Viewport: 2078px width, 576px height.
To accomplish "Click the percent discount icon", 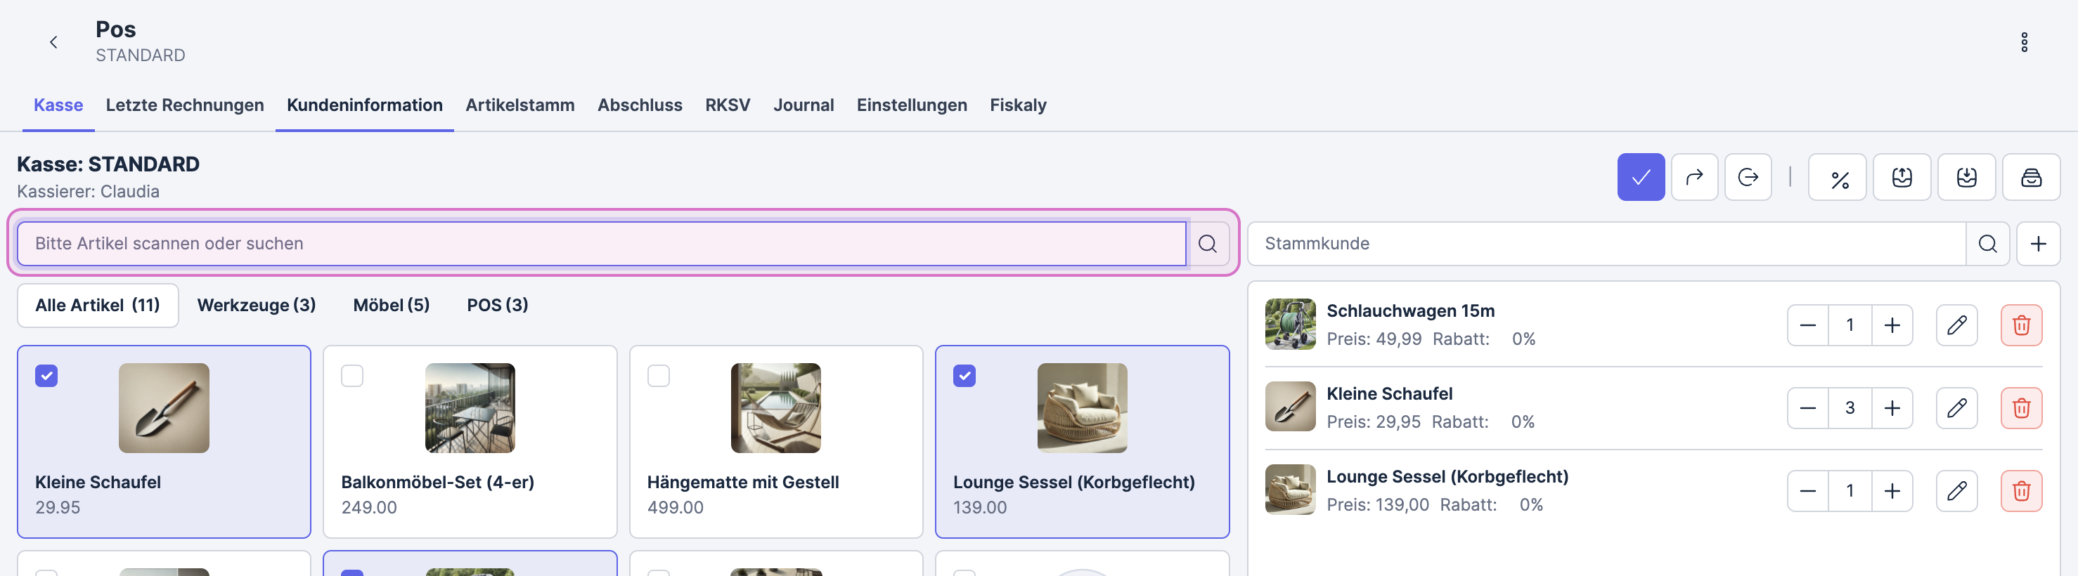I will 1838,177.
